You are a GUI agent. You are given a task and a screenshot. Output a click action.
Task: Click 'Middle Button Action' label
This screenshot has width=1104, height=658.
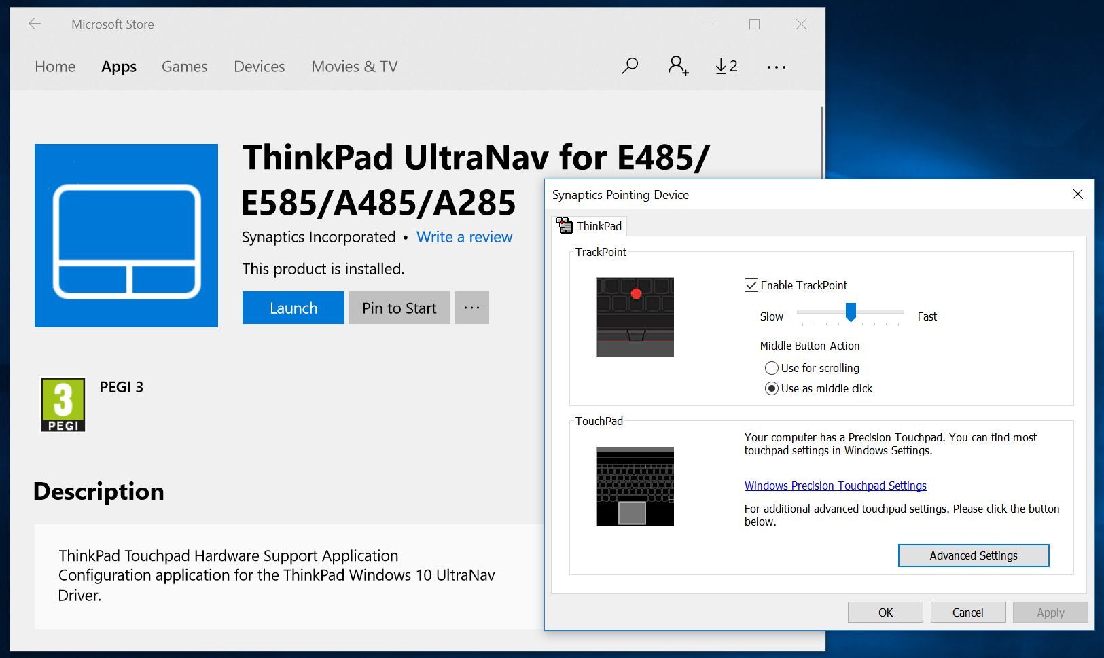[x=810, y=346]
